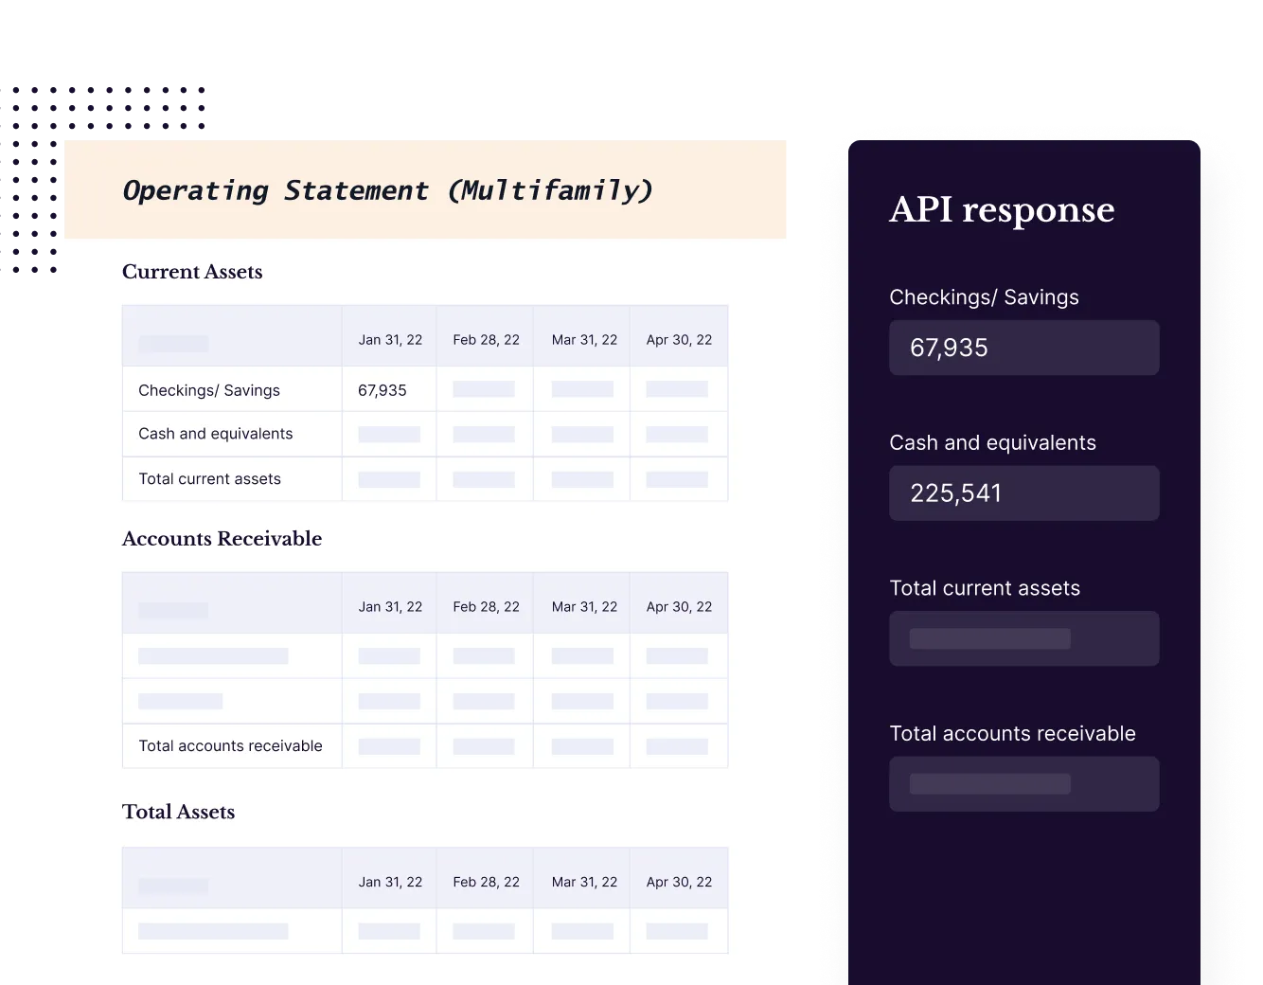1263x985 pixels.
Task: Click Feb 28, 22 header in Accounts Receivable table
Action: [486, 607]
